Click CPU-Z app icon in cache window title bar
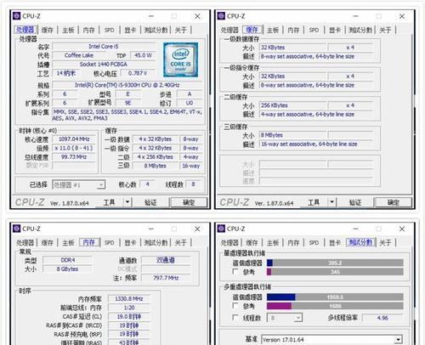The width and height of the screenshot is (425, 345). (221, 16)
